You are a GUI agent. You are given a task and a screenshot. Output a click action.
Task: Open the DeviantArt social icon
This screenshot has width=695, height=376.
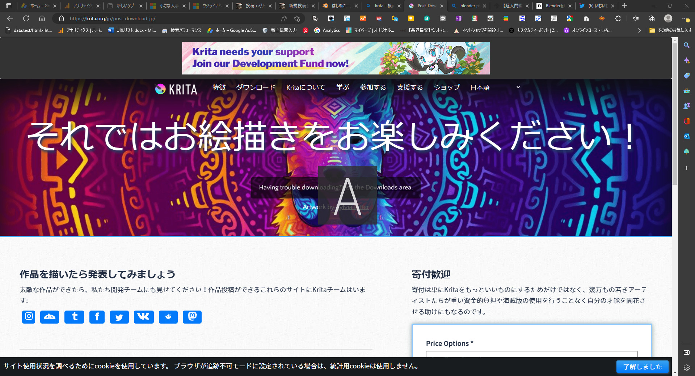[x=50, y=317]
